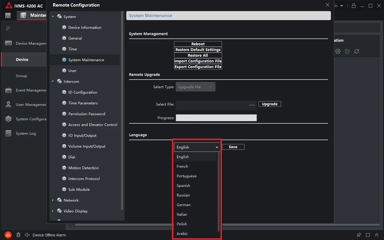
Task: Clear alarms with the trash icon
Action: (x=18, y=235)
